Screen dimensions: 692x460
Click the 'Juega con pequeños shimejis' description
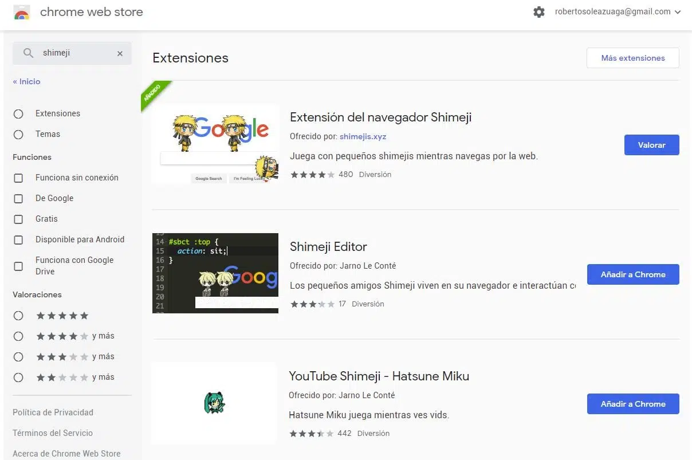tap(414, 156)
